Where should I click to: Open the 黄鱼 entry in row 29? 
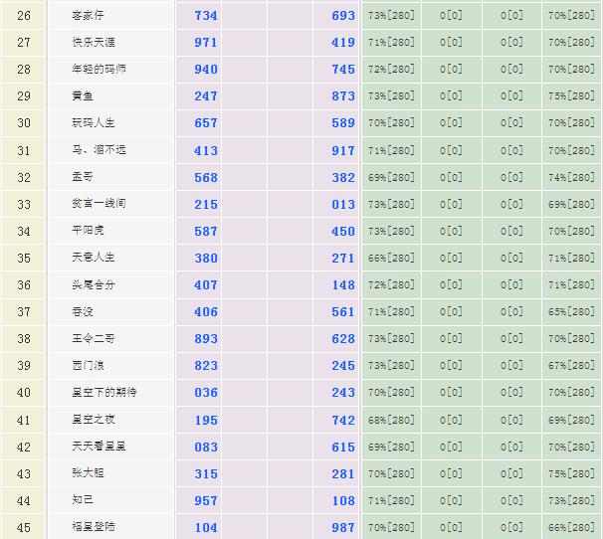tap(83, 96)
